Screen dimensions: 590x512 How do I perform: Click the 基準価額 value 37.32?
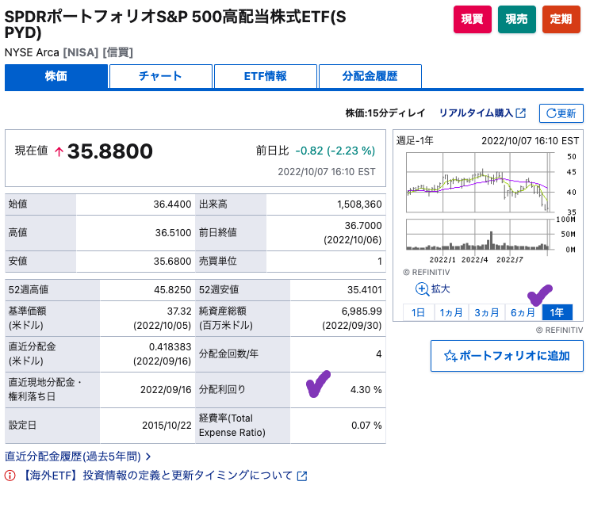click(179, 311)
